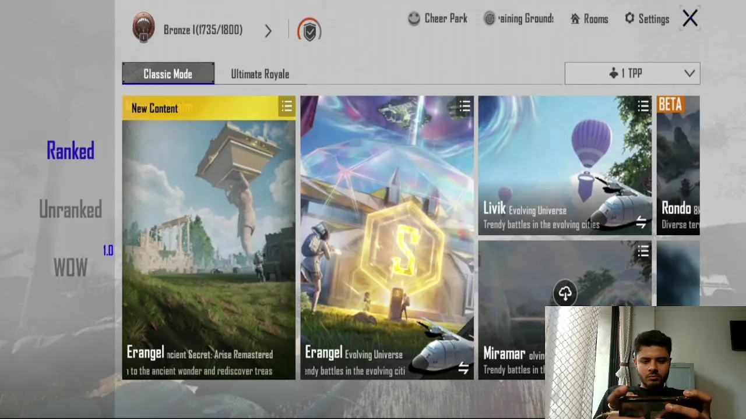Image resolution: width=746 pixels, height=419 pixels.
Task: Tap the shield protection icon
Action: pos(309,30)
